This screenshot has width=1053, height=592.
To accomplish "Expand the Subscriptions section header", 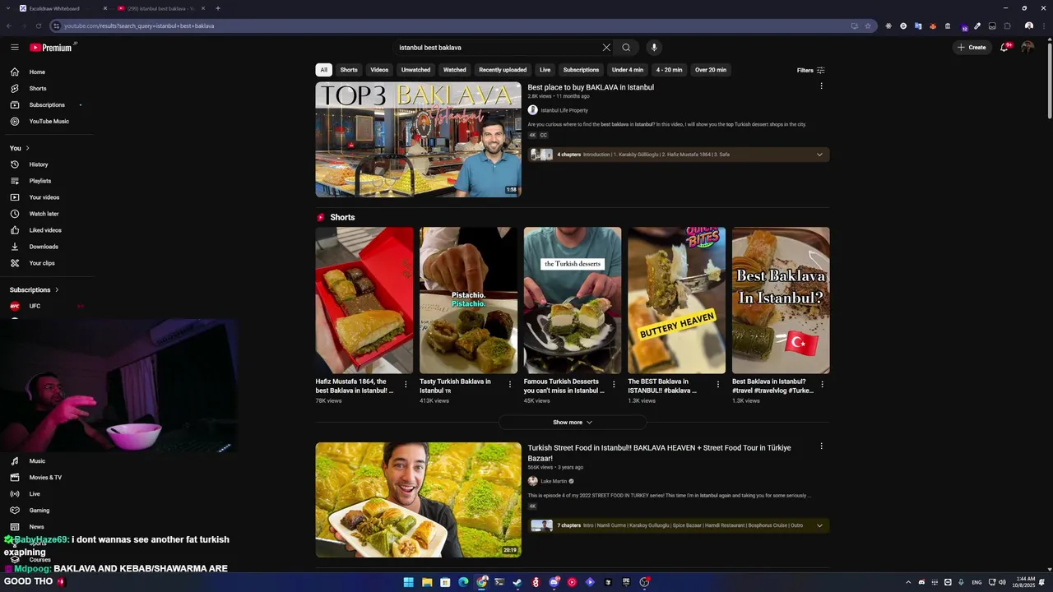I will point(35,289).
